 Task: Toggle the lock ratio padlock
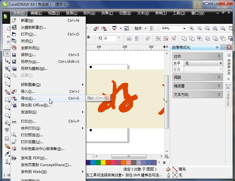pos(88,37)
